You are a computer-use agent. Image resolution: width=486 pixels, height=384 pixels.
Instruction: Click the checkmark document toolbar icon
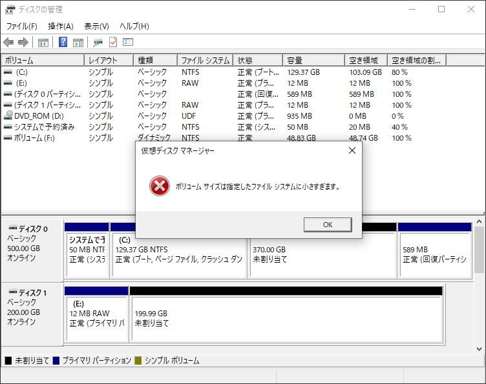tap(113, 43)
